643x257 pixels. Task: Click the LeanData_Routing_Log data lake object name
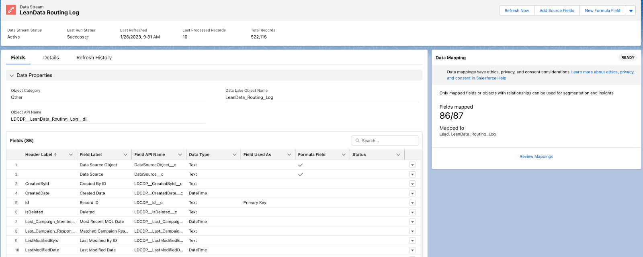point(249,97)
